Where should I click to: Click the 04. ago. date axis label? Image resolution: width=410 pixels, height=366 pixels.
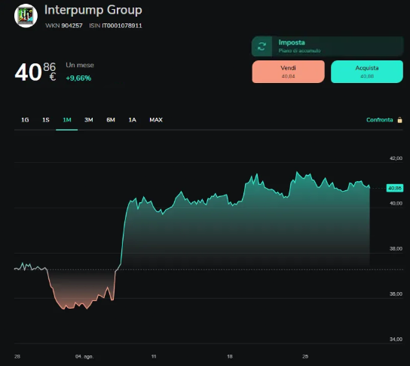84,357
